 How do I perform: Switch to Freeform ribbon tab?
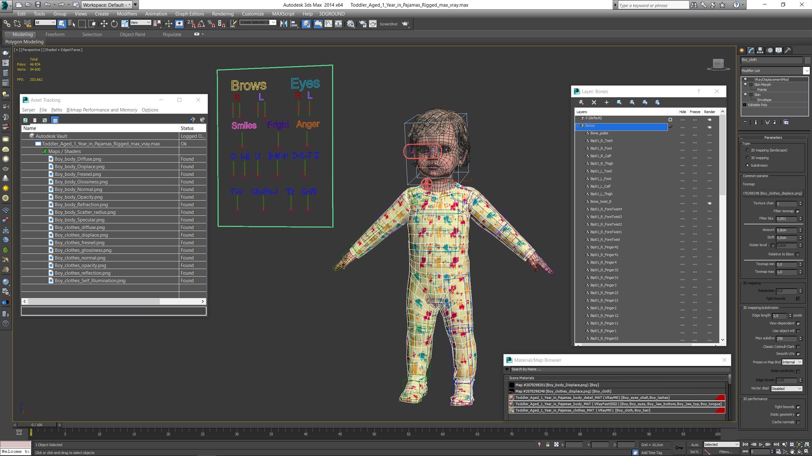[x=55, y=34]
